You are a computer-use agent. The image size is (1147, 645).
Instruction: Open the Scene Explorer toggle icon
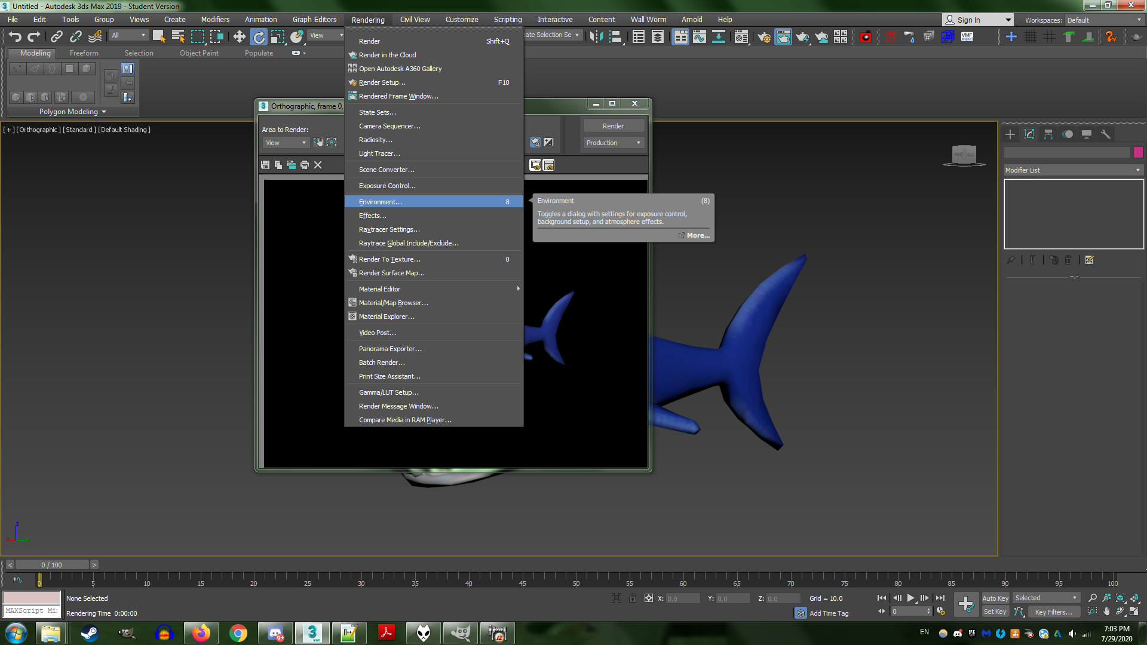(x=639, y=36)
